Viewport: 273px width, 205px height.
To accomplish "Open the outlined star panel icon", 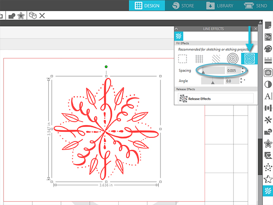I will click(268, 179).
